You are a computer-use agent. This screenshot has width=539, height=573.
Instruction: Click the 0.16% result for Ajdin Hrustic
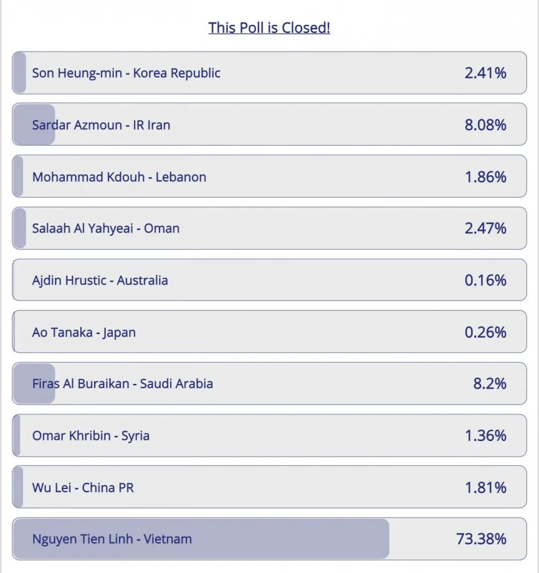(x=485, y=281)
